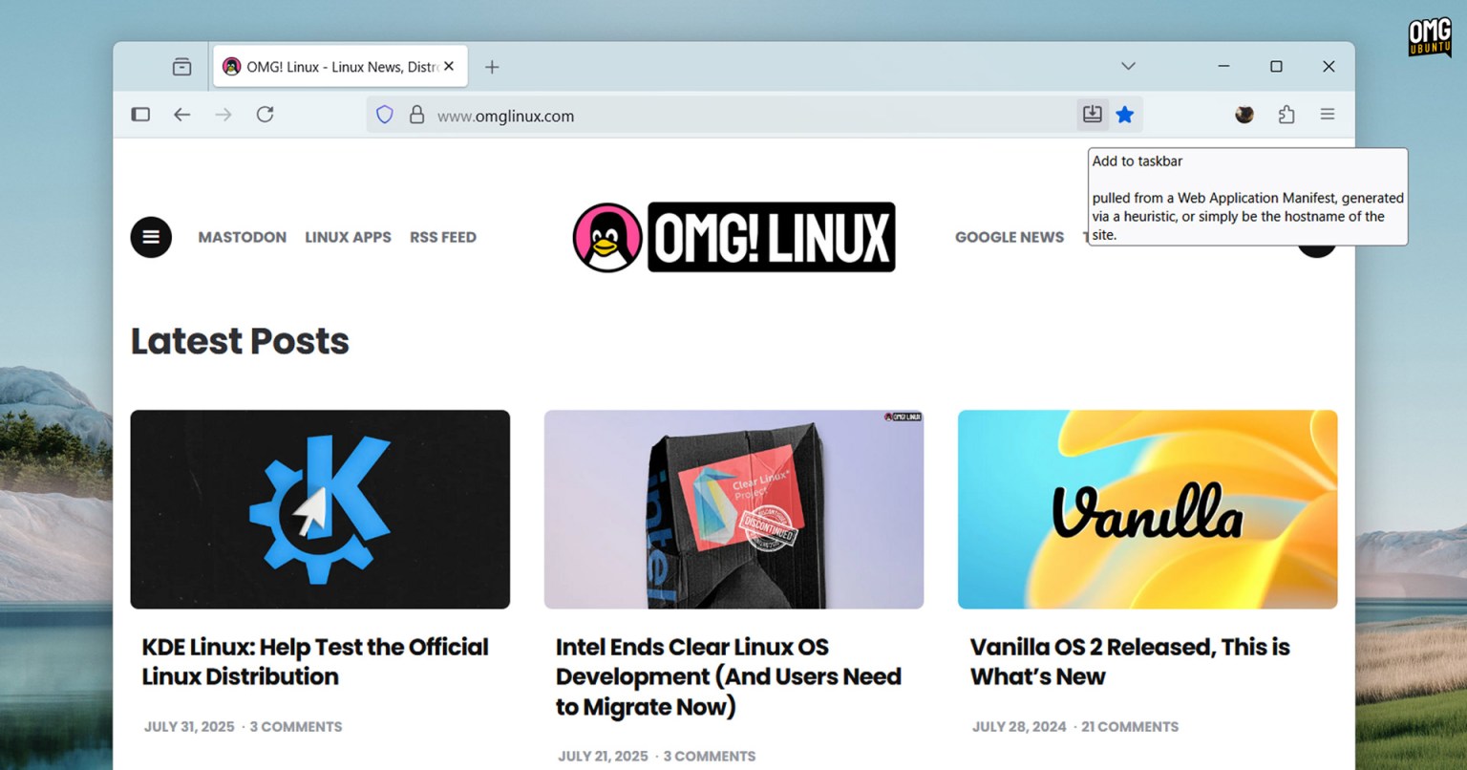Click the penguin mascot logo

pyautogui.click(x=606, y=237)
